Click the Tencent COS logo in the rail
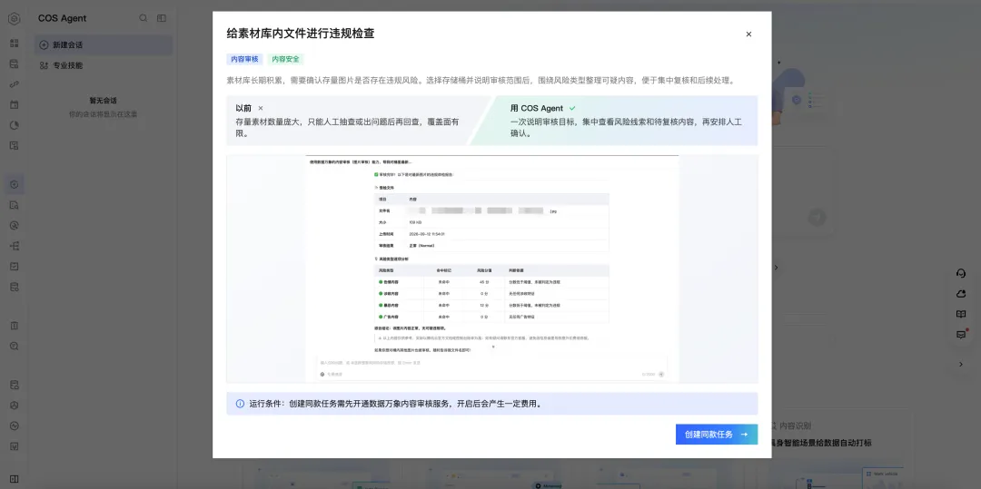The height and width of the screenshot is (489, 981). 14,18
